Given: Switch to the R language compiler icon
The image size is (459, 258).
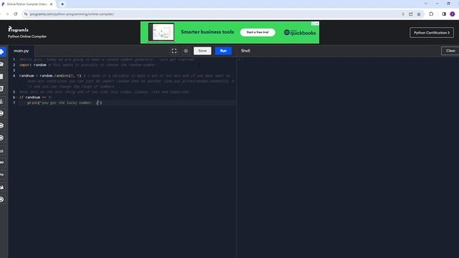Looking at the screenshot, I should click(1, 64).
